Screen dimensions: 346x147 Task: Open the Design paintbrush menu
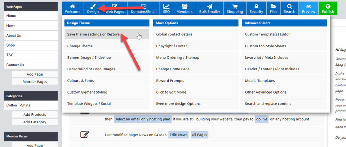click(93, 6)
